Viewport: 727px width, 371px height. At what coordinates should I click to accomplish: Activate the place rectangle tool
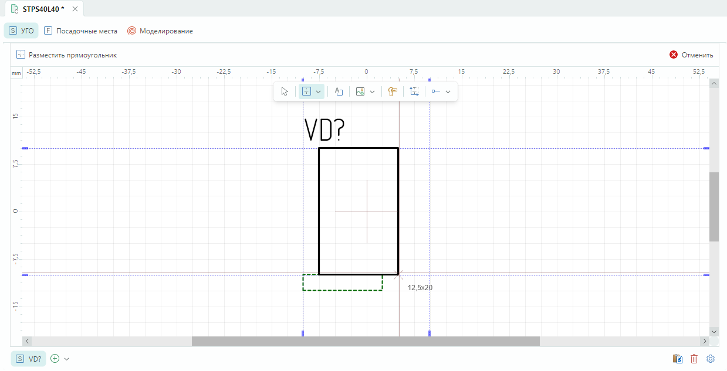coord(306,91)
